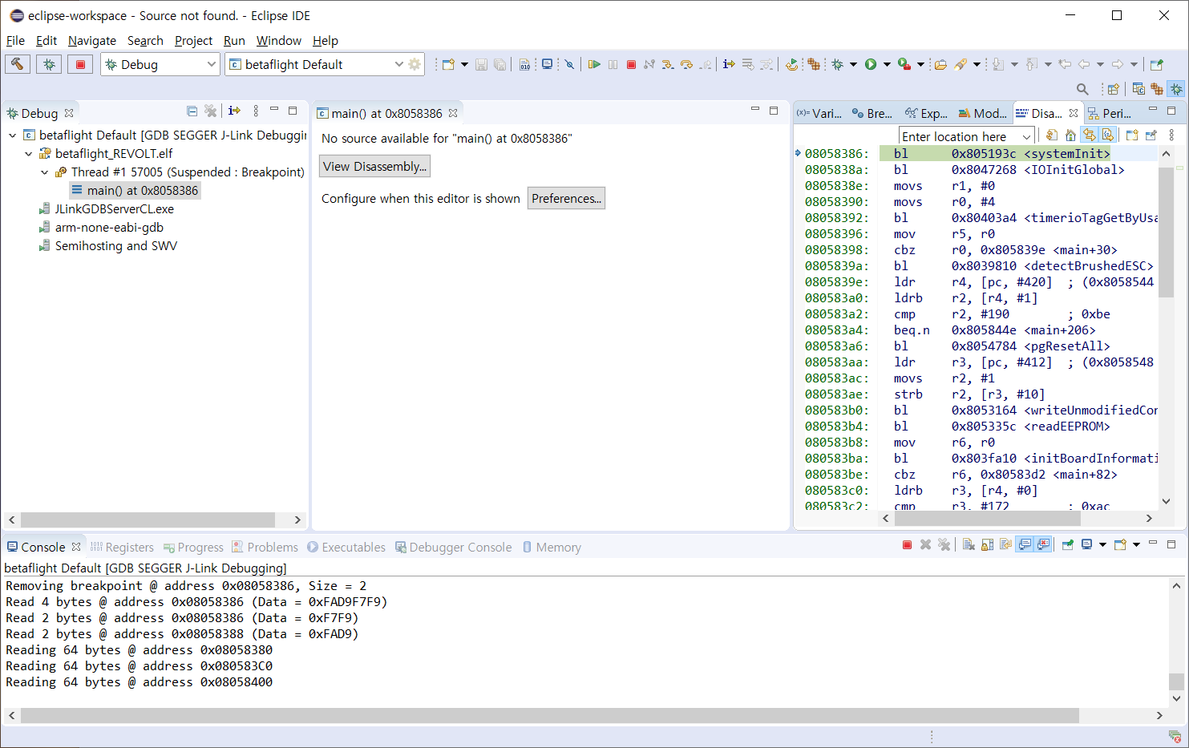This screenshot has height=748, width=1189.
Task: Collapse the betaflight Default launch node
Action: coord(13,135)
